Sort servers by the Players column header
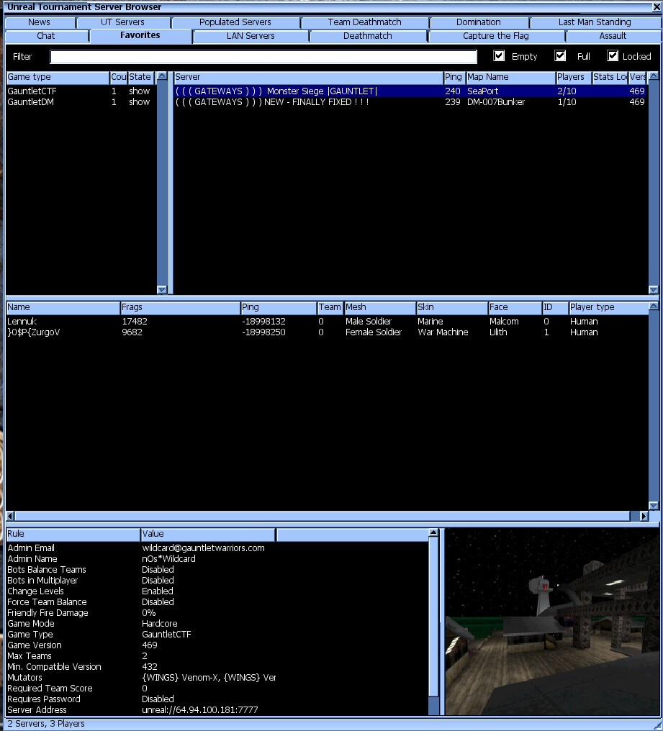The width and height of the screenshot is (663, 731). coord(574,77)
